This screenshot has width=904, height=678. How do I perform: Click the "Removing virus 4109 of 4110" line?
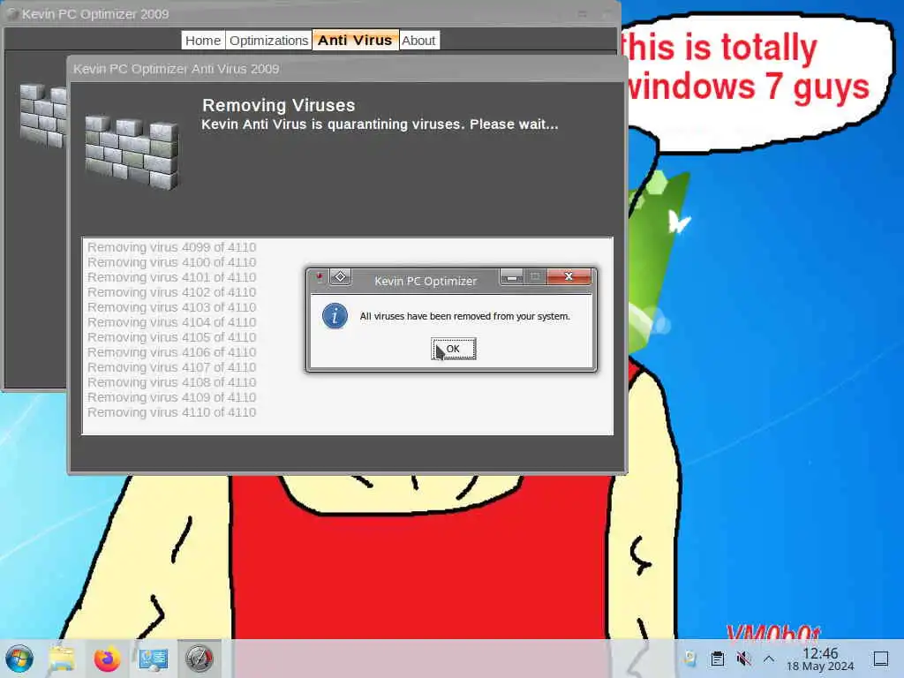click(x=172, y=397)
